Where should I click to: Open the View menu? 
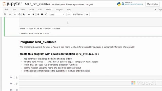point(23,10)
